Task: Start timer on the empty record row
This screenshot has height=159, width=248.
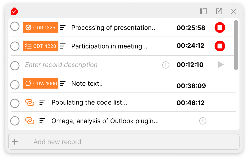Action: point(221,65)
